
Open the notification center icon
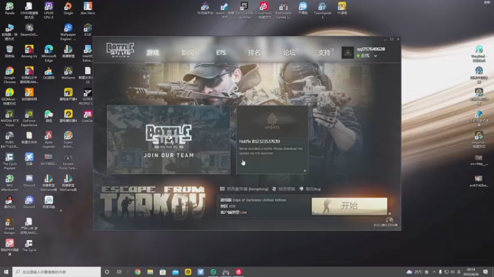[485, 271]
